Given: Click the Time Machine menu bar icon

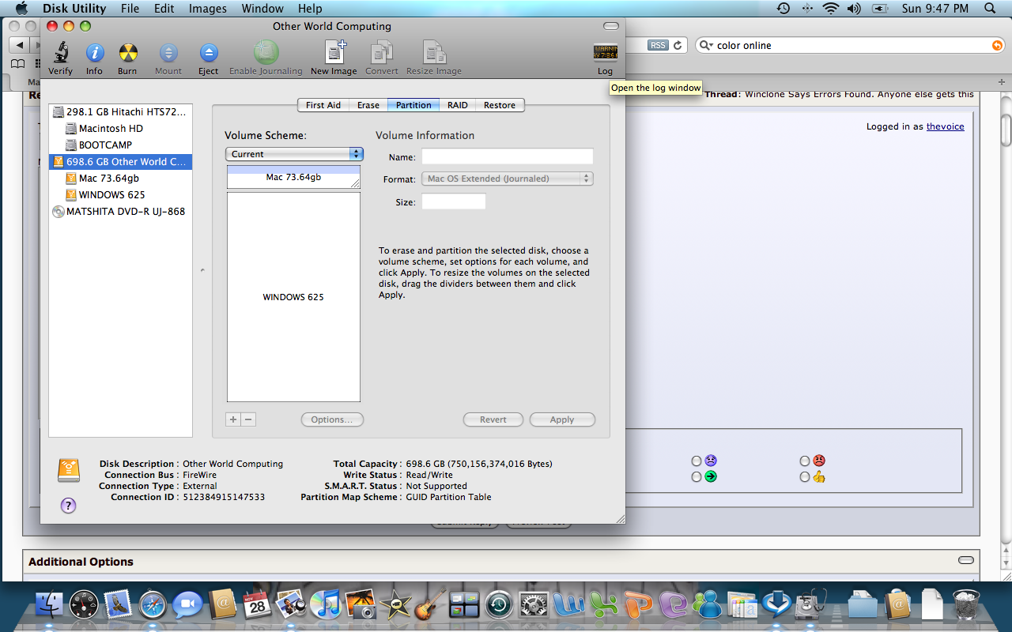Looking at the screenshot, I should (x=783, y=9).
